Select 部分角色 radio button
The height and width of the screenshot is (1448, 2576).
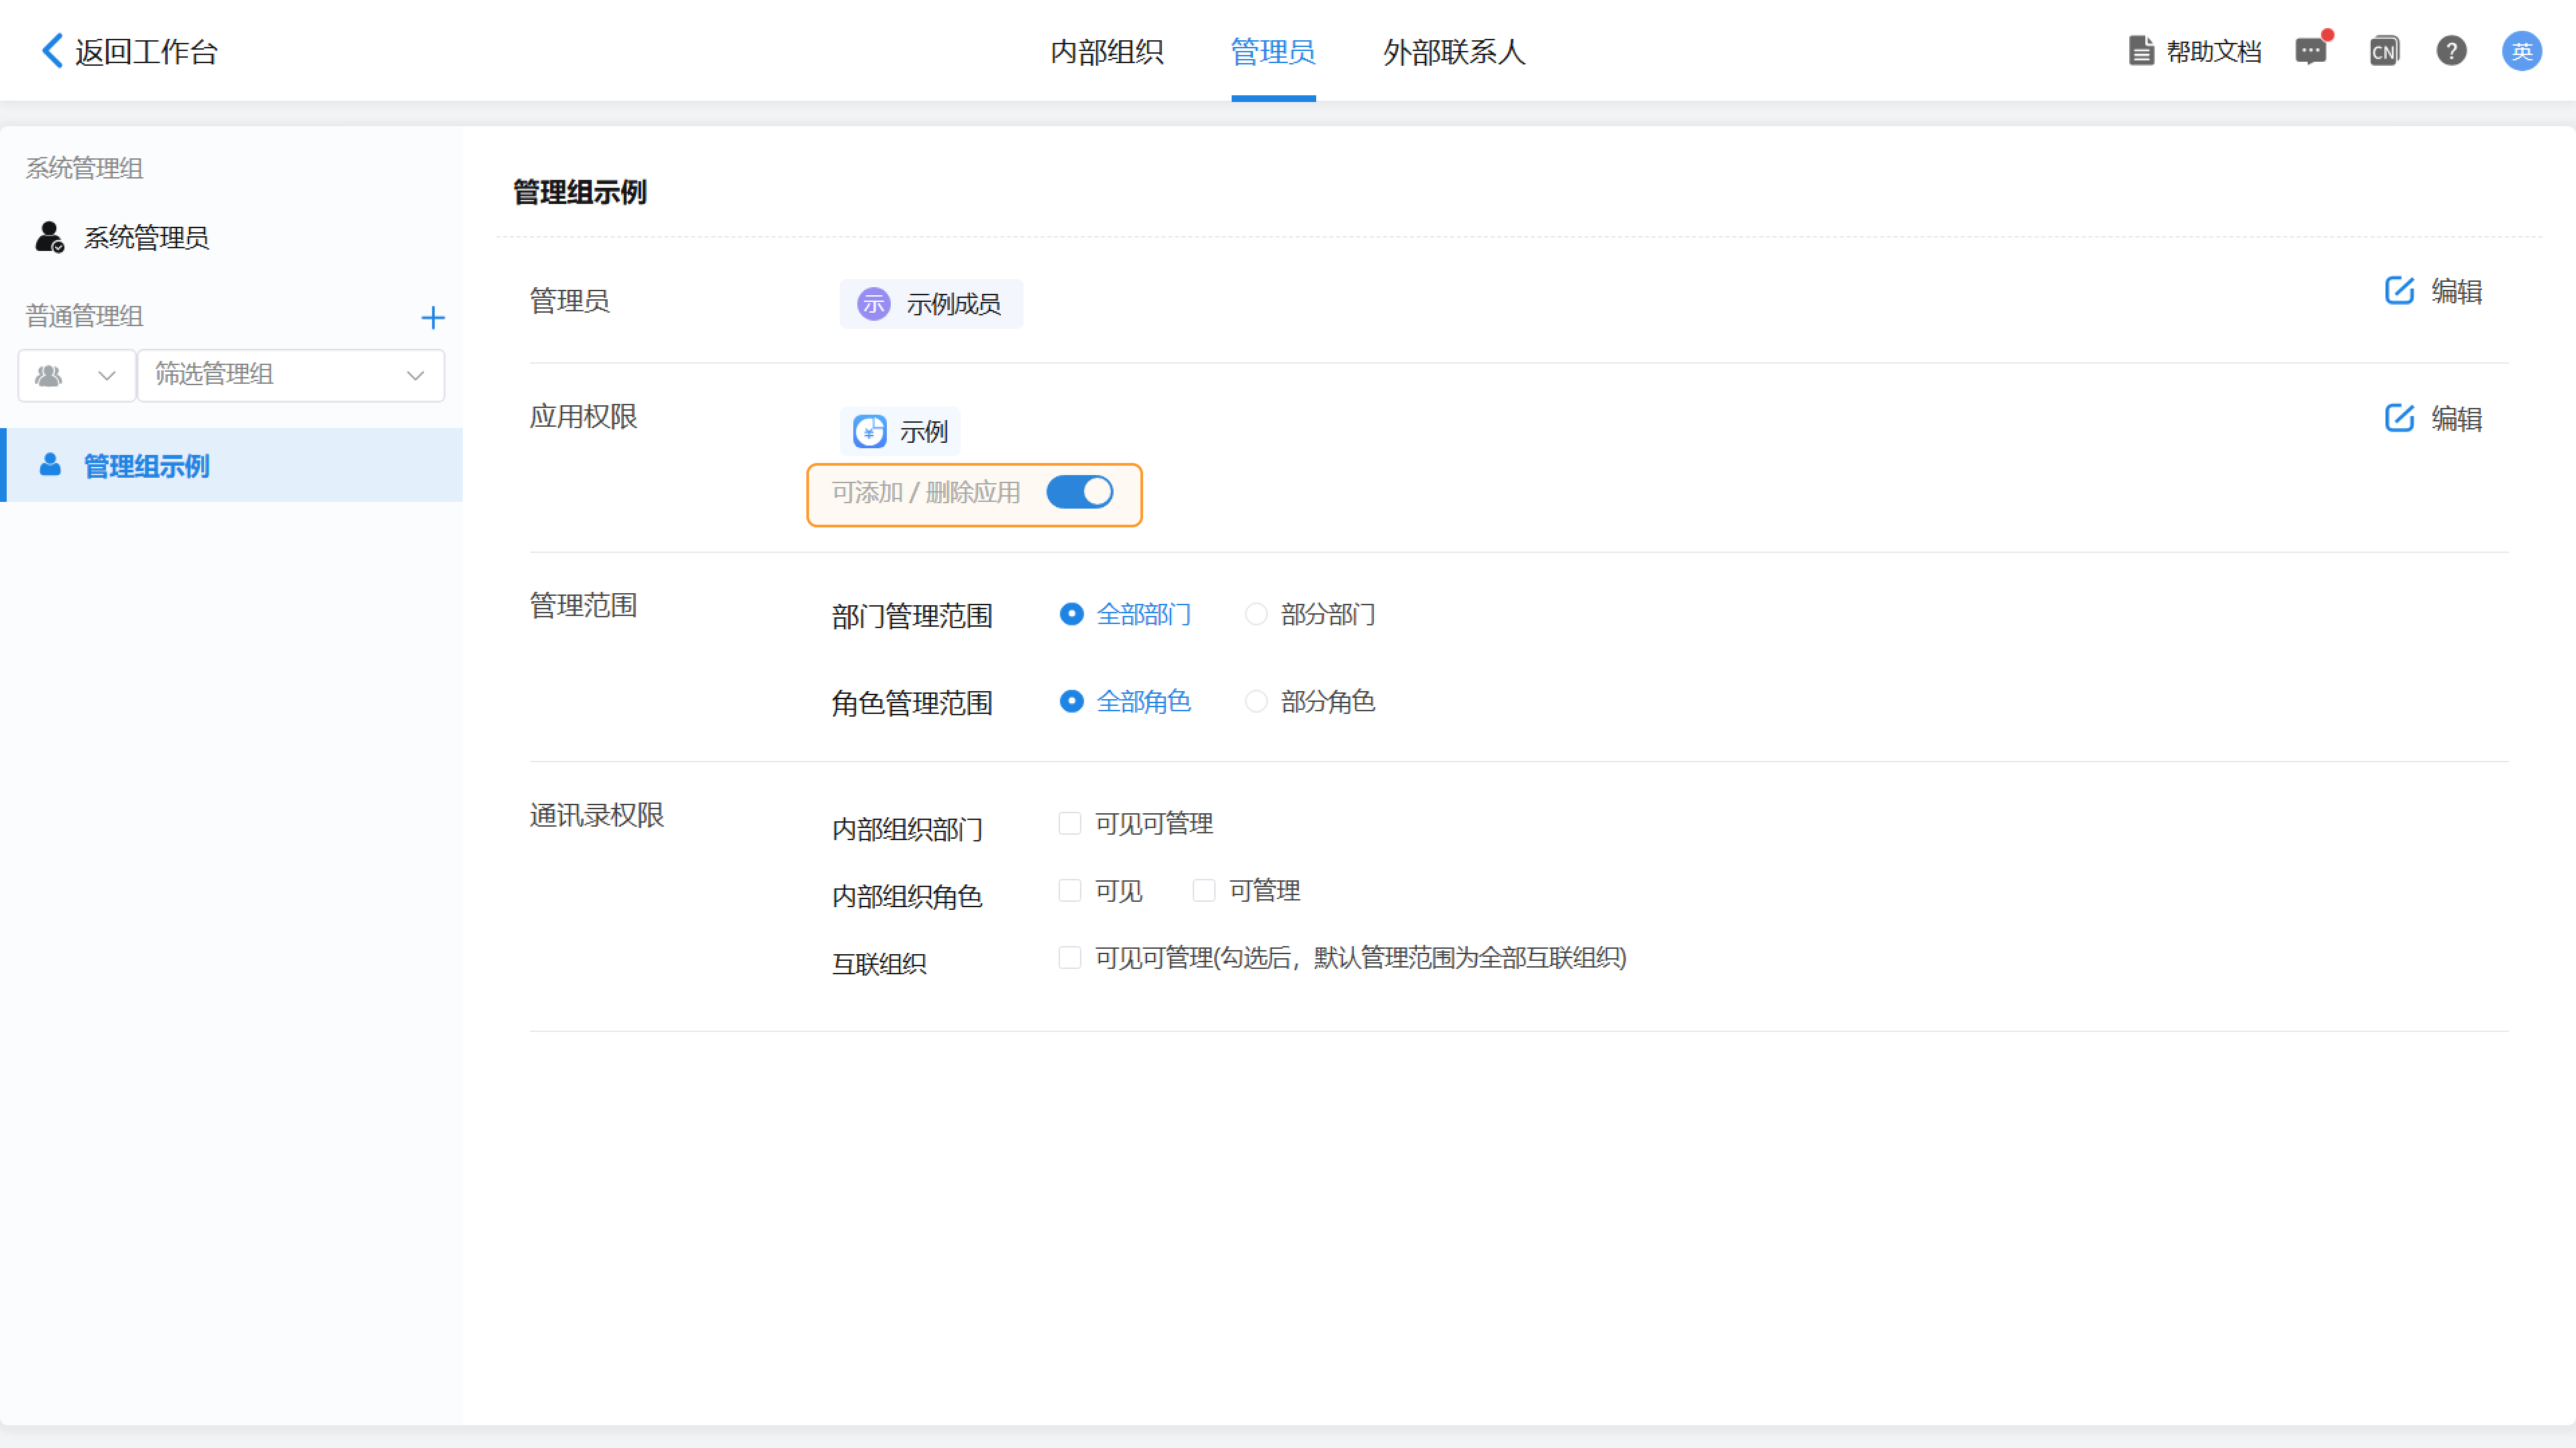click(1256, 701)
